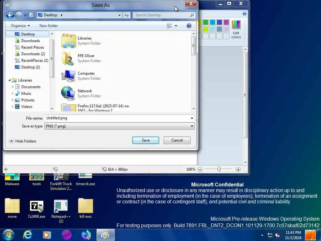This screenshot has width=321, height=241.
Task: Pick the indigo blue swatch in Paint
Action: coord(219,22)
